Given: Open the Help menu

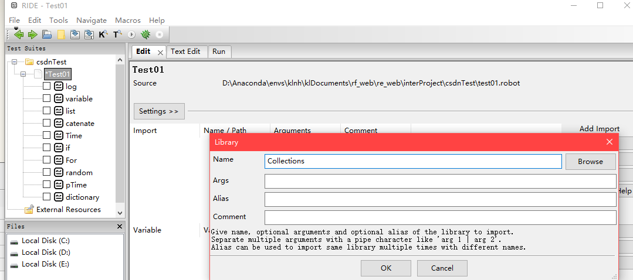Looking at the screenshot, I should click(x=157, y=20).
